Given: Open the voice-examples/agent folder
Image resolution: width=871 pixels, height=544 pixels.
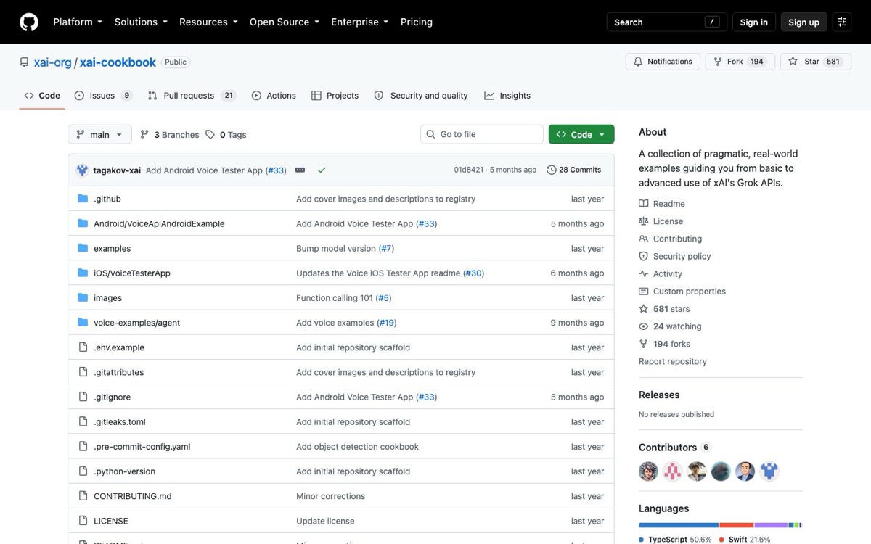Looking at the screenshot, I should click(136, 323).
